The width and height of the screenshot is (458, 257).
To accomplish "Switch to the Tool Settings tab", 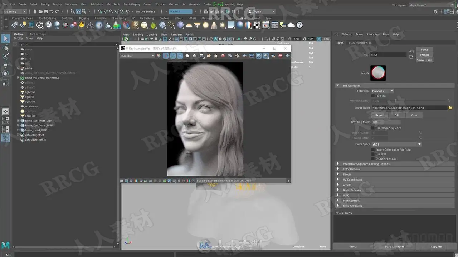I will (x=38, y=34).
